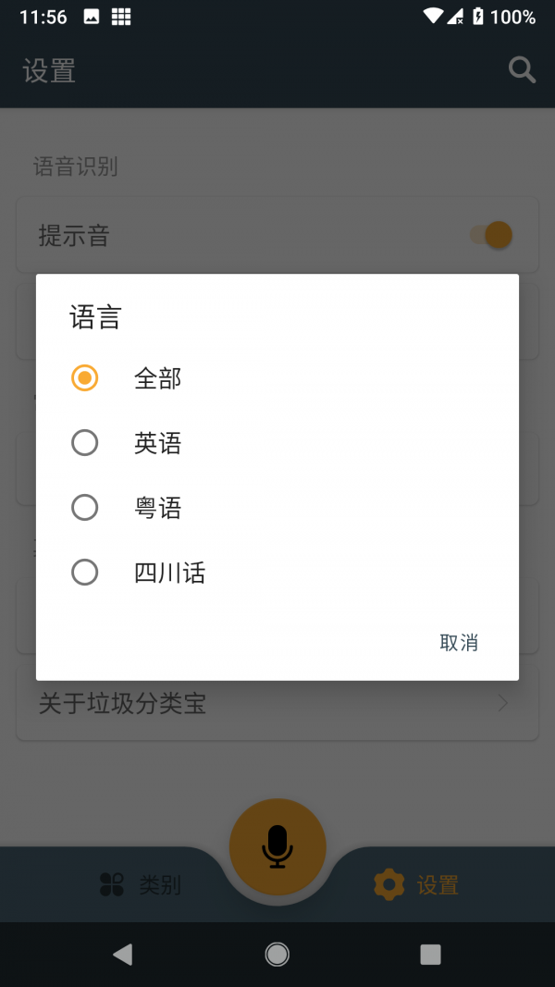This screenshot has width=555, height=987.
Task: Tap the orange microphone button
Action: pyautogui.click(x=277, y=846)
